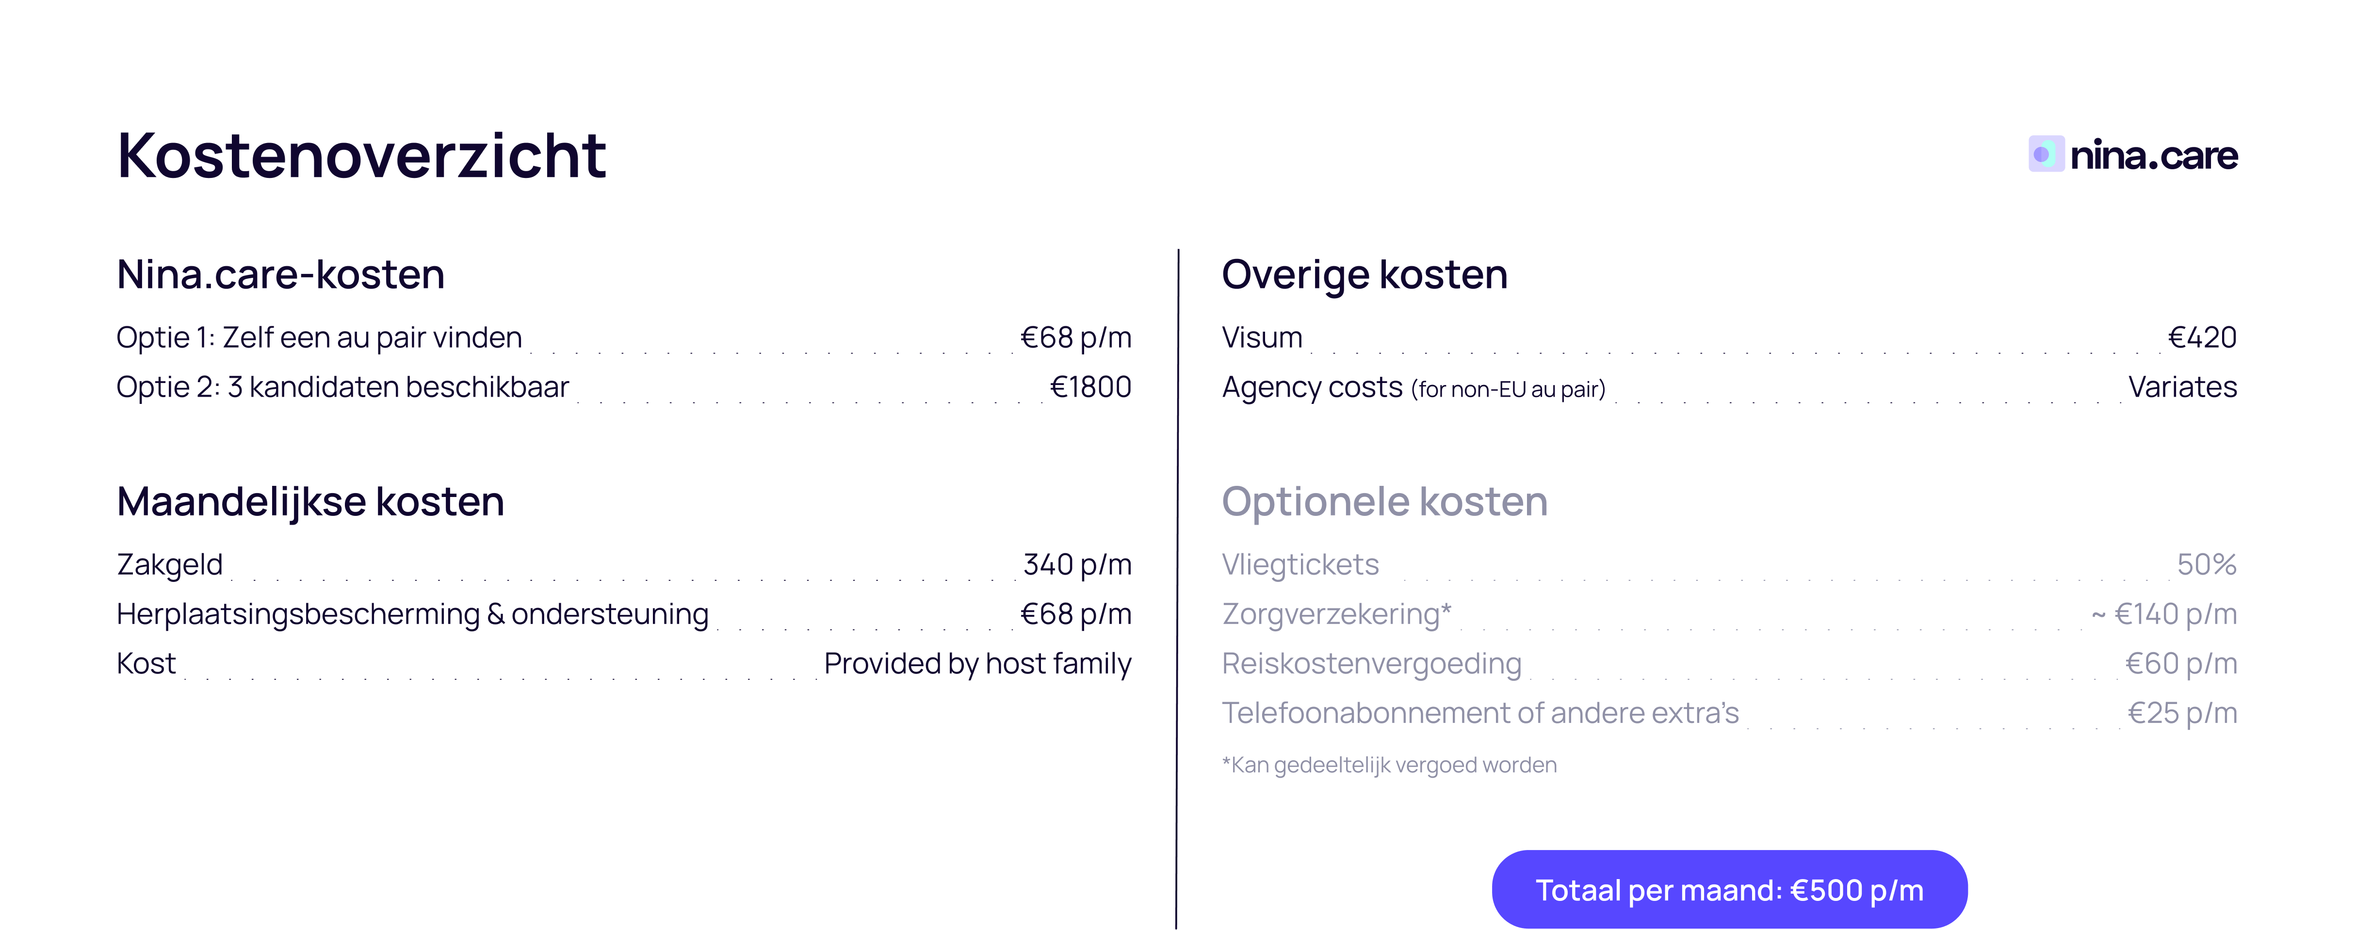Click the Reiskostenvergoeding row label
2355x930 pixels.
pyautogui.click(x=1371, y=663)
